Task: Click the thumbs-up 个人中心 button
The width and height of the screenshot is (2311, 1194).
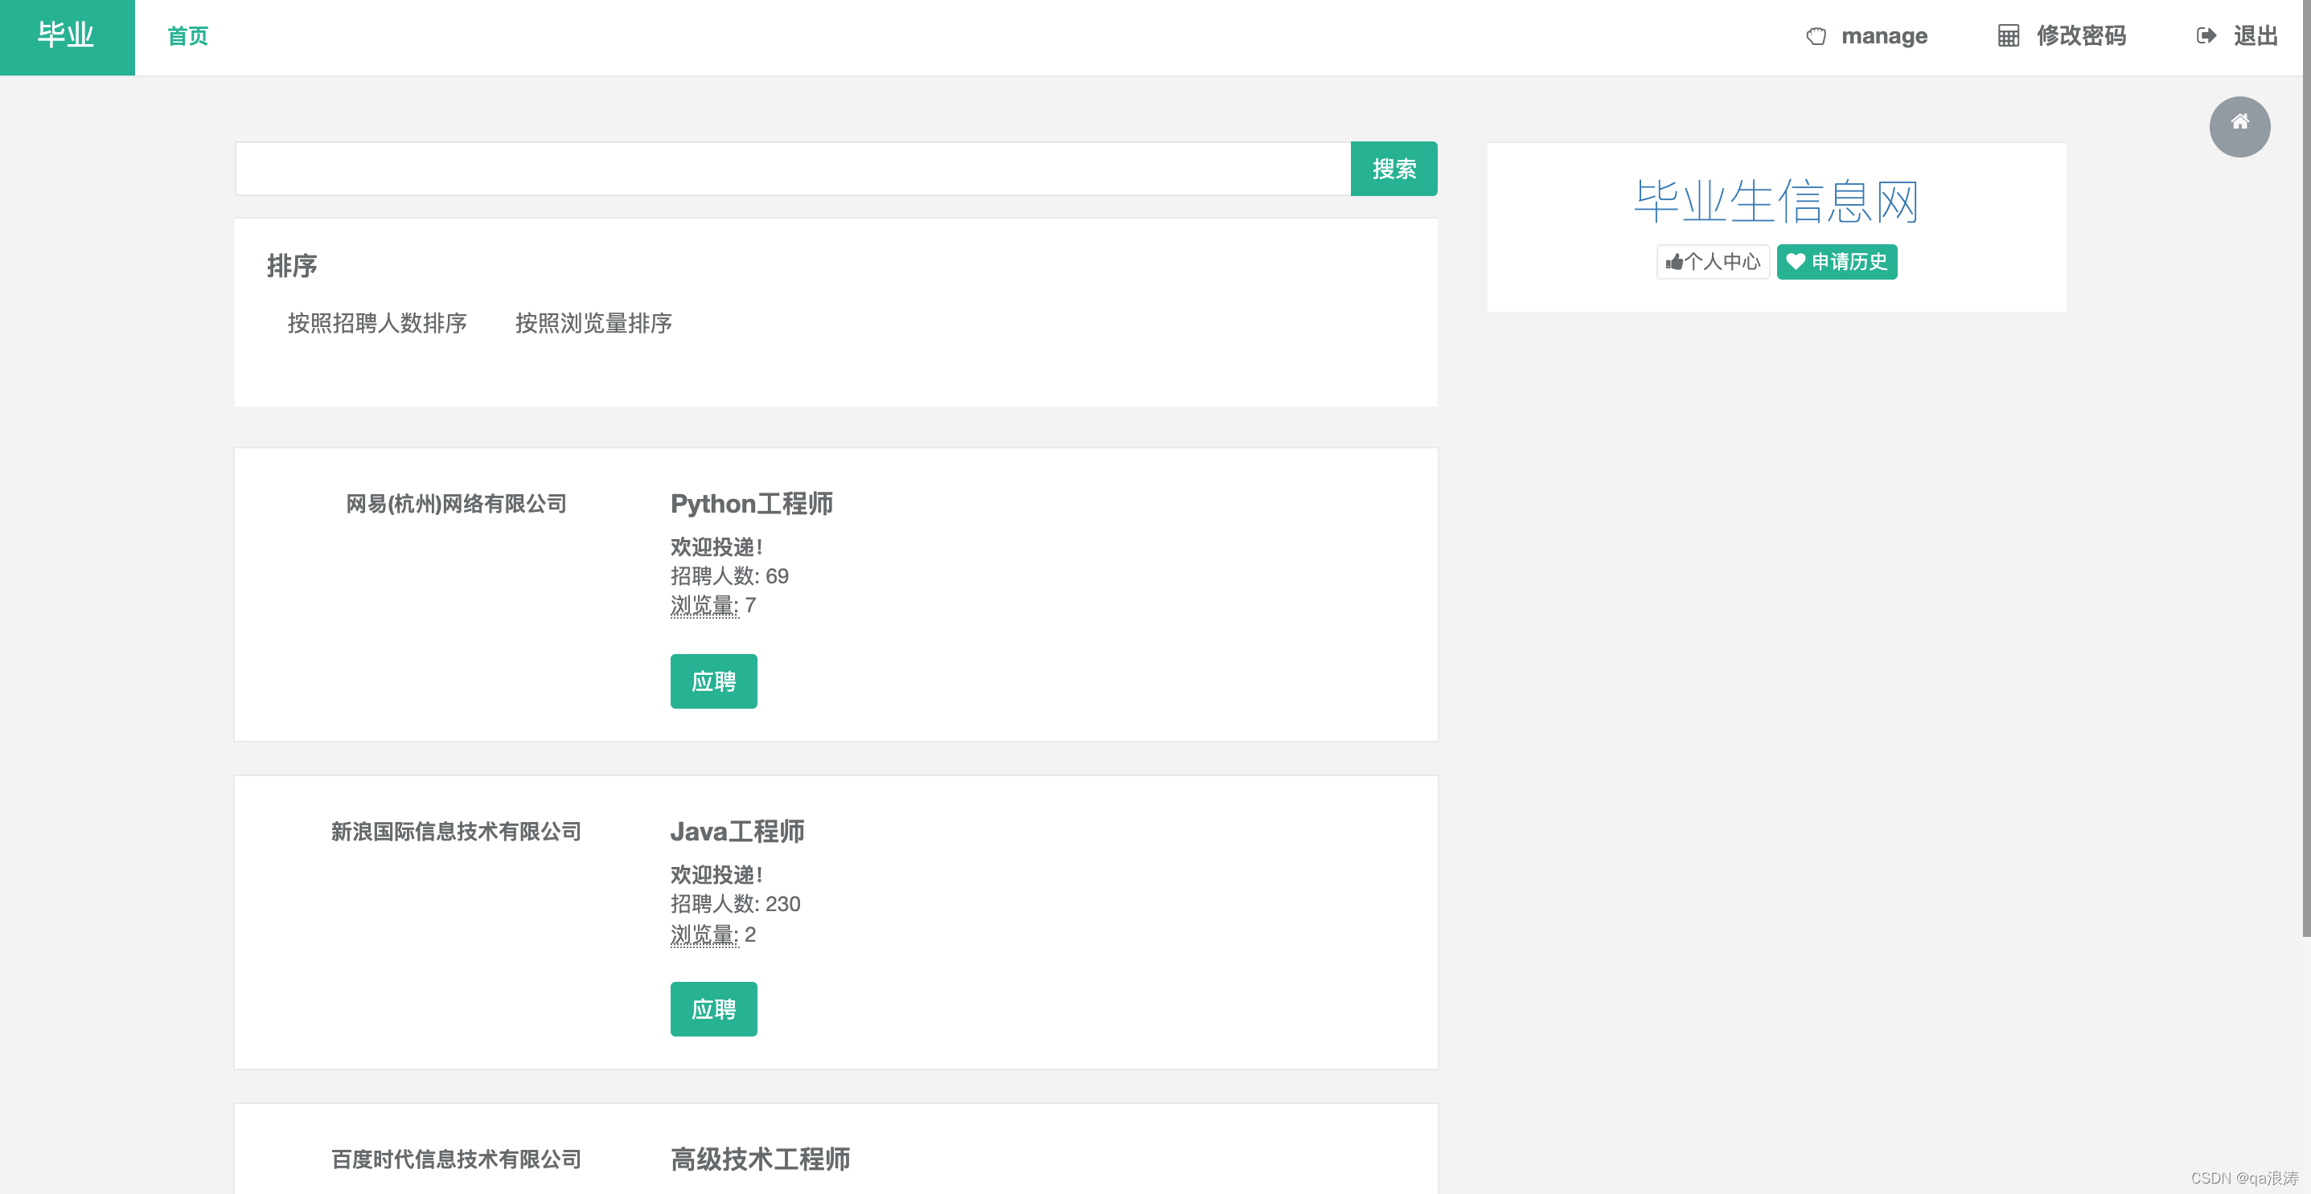Action: 1712,262
